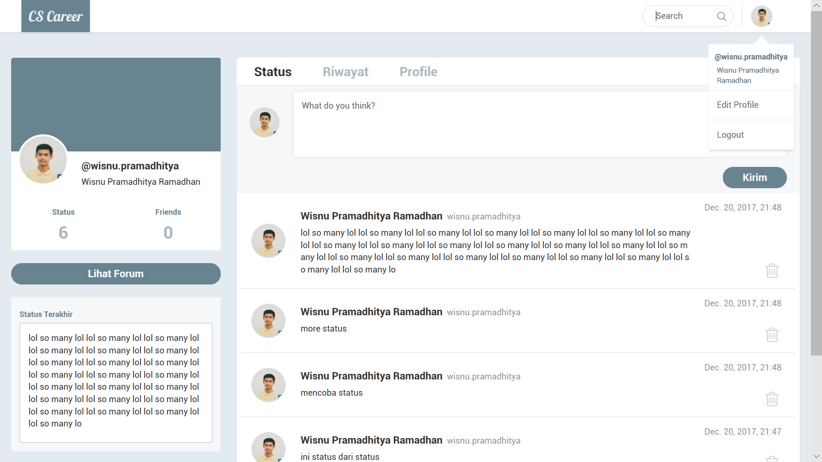Click the large profile picture in sidebar

click(43, 160)
